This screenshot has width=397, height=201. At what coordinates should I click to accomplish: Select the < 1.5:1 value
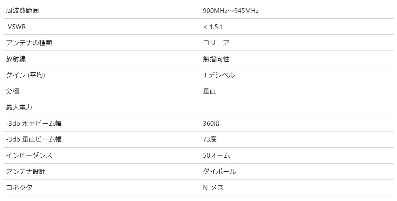[213, 27]
